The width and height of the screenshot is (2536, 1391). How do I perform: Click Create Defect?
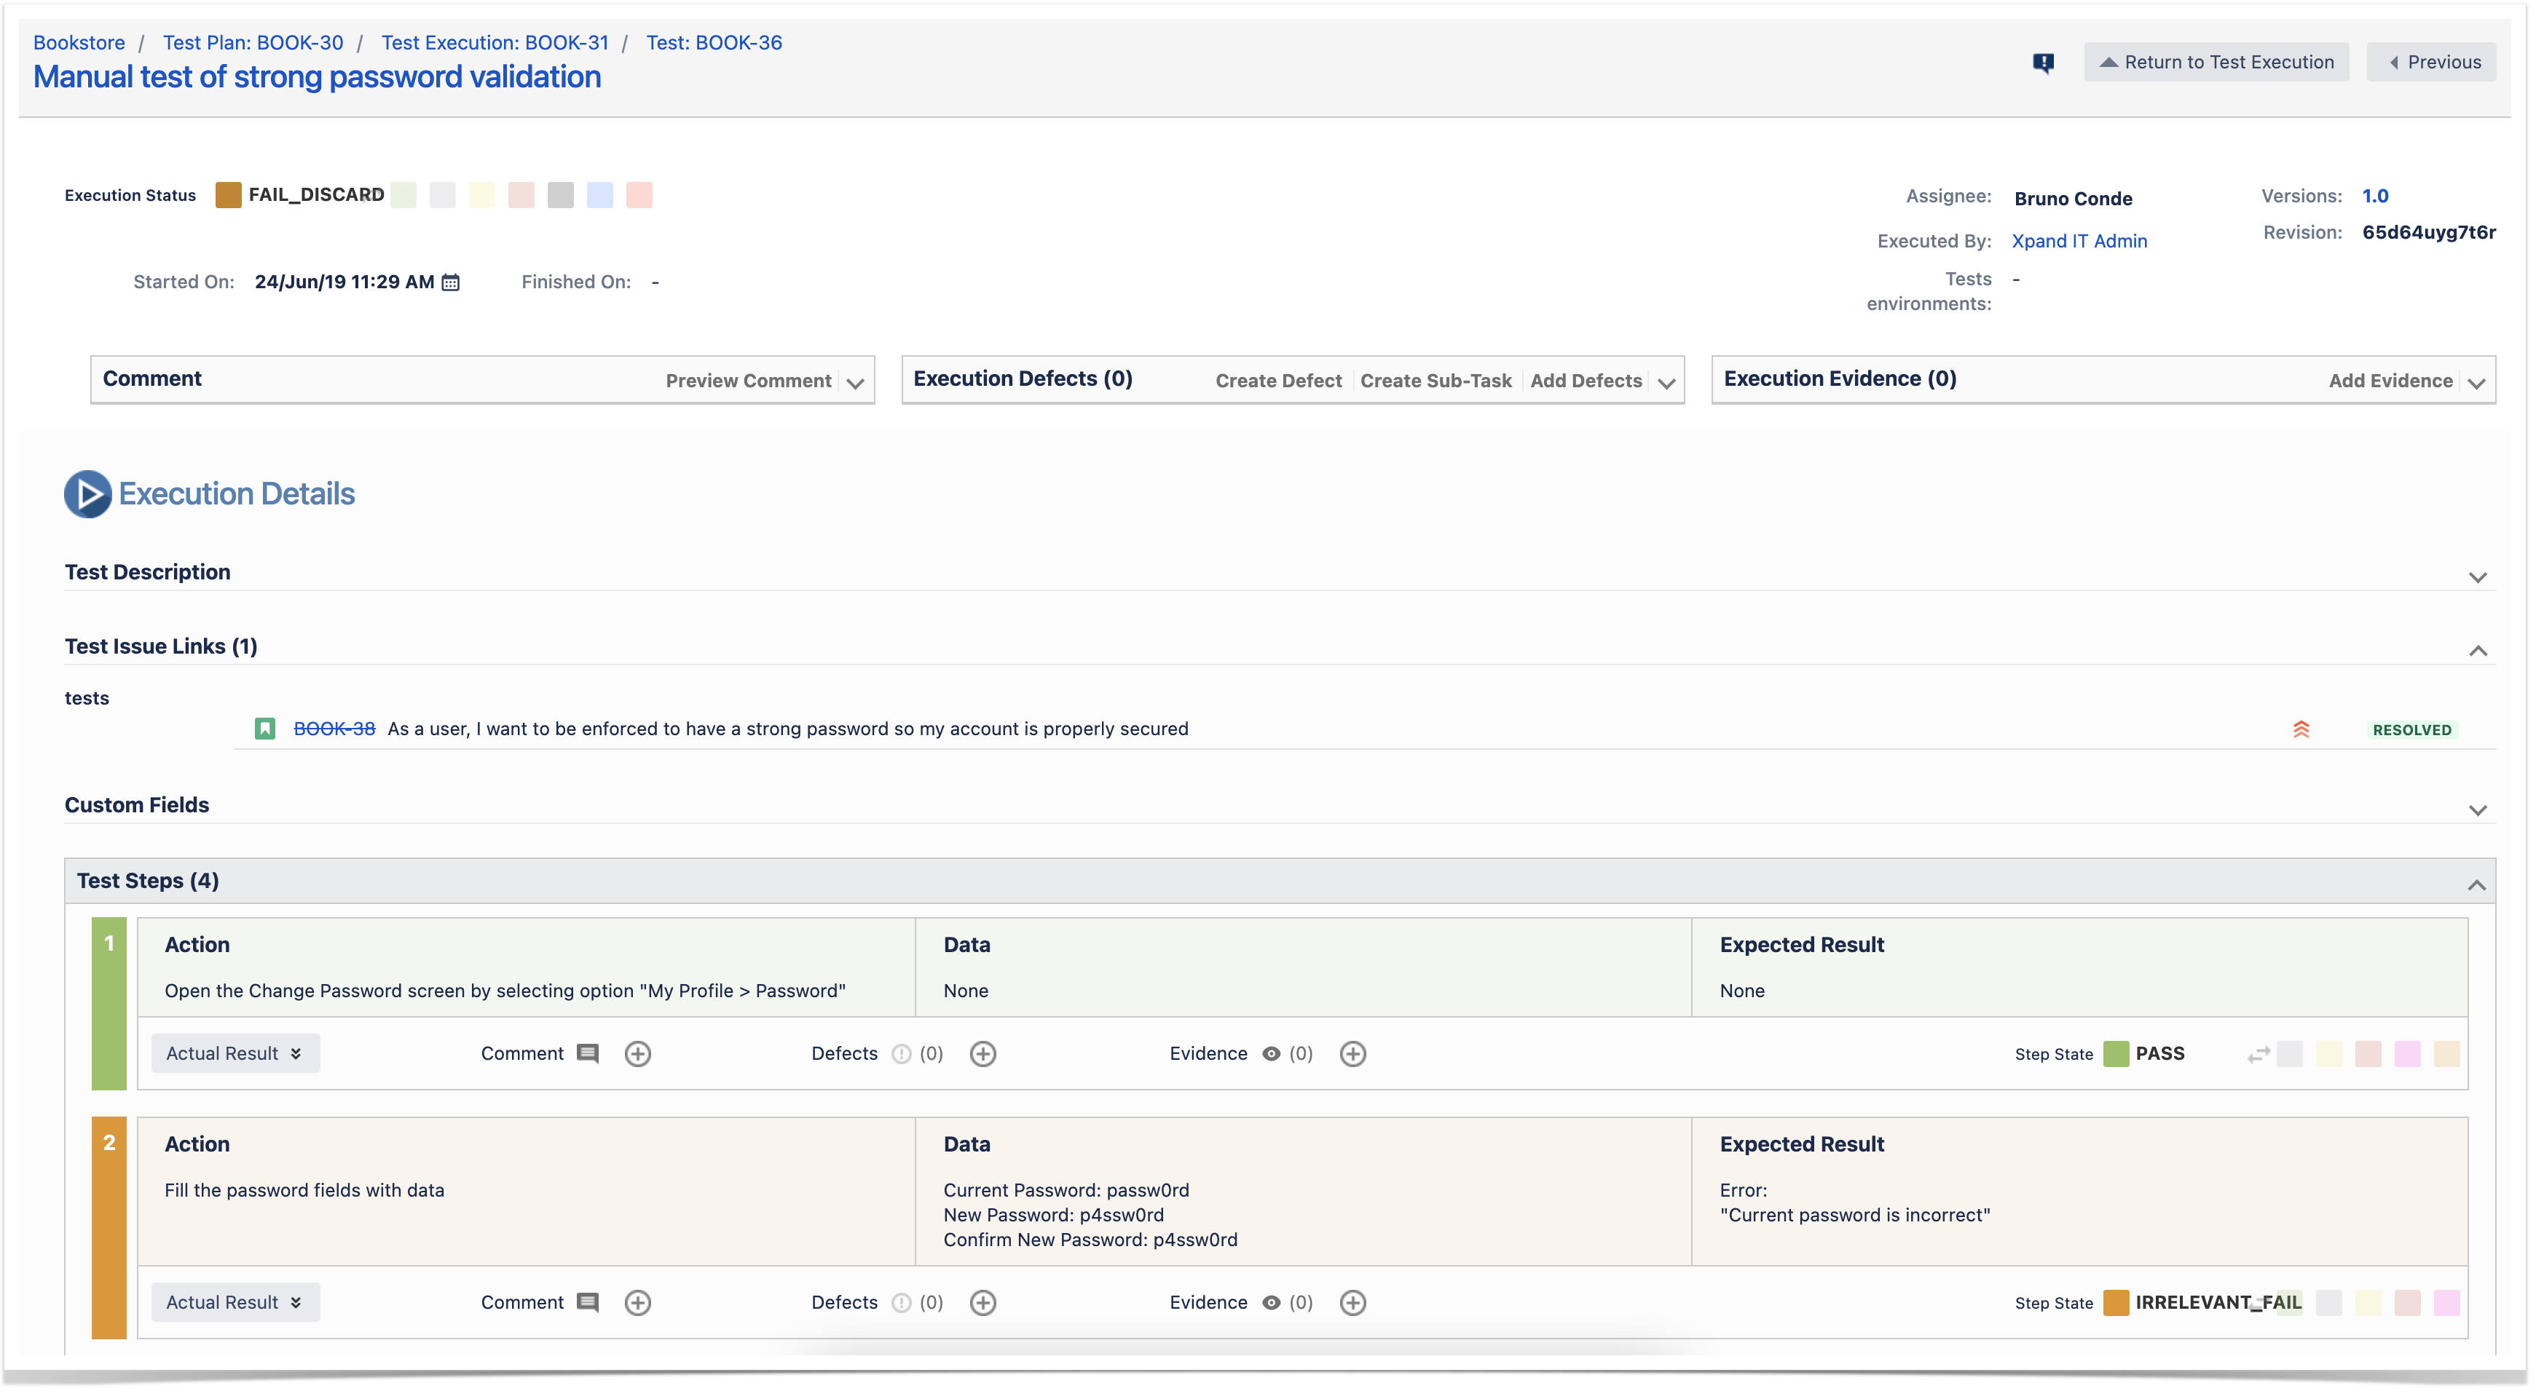(x=1278, y=381)
